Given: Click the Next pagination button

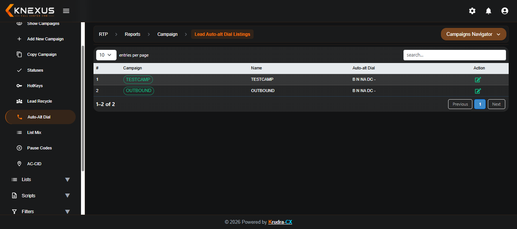Looking at the screenshot, I should (x=497, y=104).
